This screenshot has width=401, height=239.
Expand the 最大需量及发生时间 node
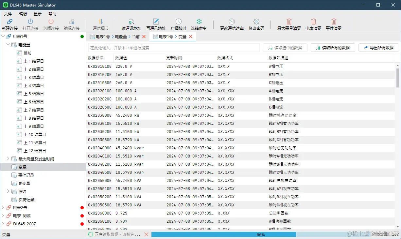click(8, 159)
